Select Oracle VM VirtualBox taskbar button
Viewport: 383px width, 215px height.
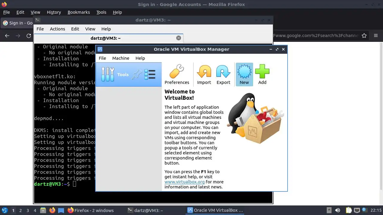point(215,210)
